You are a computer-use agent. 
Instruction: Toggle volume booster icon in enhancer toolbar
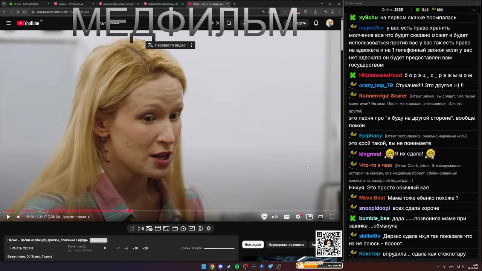pos(140,228)
